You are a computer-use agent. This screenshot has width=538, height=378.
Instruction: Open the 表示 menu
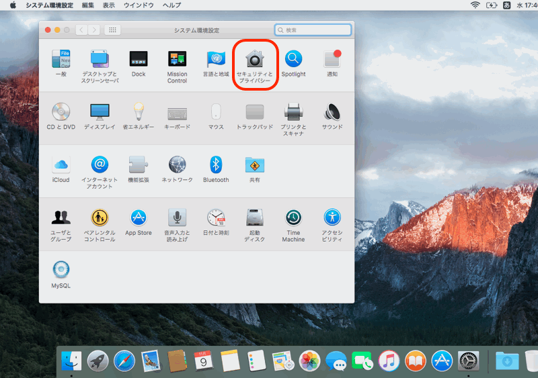tap(108, 5)
